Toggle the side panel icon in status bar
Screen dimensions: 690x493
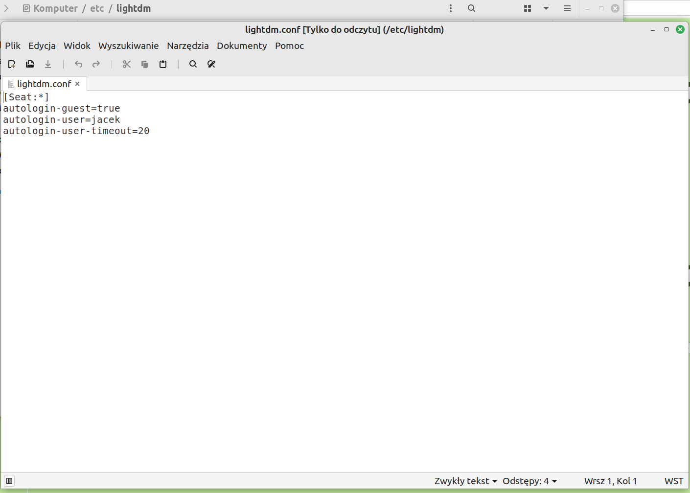[x=9, y=481]
